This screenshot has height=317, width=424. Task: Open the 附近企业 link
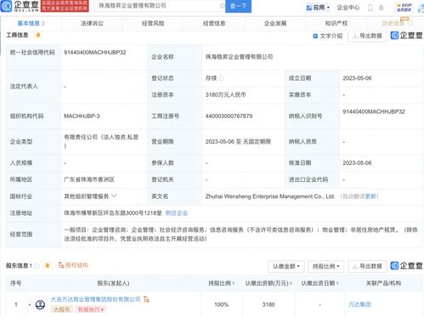177,213
